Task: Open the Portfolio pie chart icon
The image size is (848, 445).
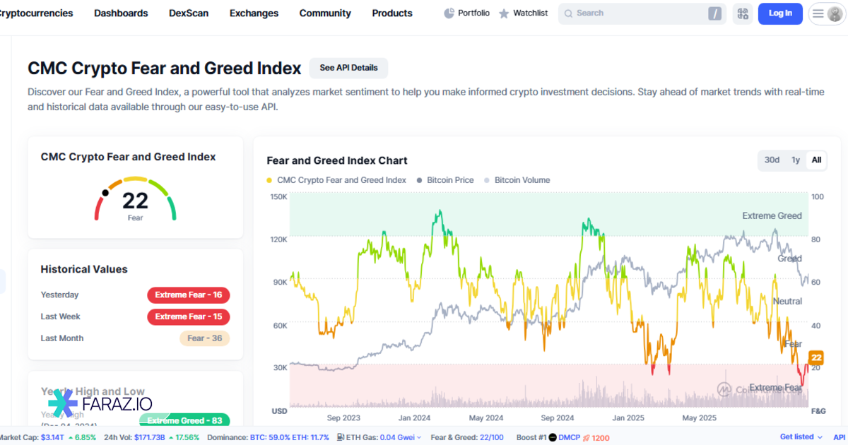Action: (449, 13)
